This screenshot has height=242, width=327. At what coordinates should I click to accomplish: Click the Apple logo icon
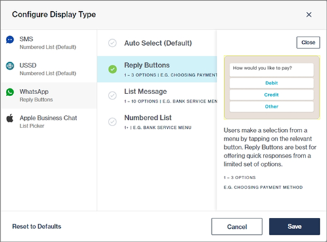click(10, 118)
